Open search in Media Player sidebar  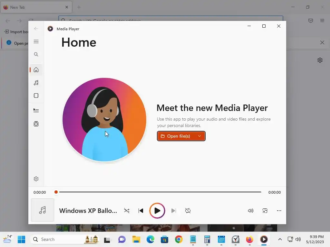tap(36, 54)
